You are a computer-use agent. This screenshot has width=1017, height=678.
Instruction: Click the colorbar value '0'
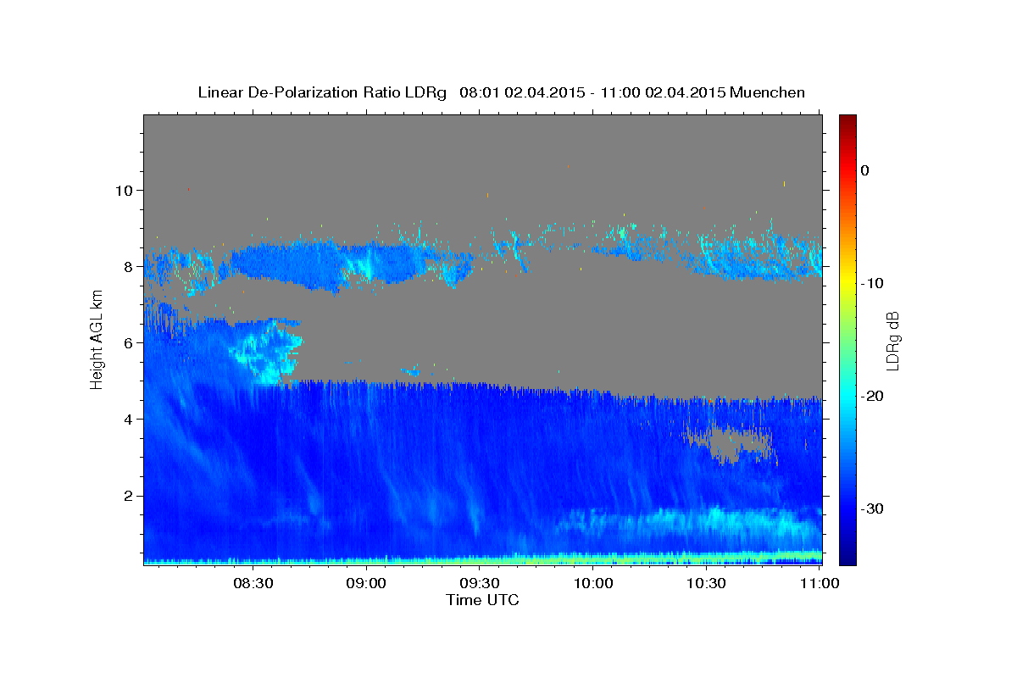pyautogui.click(x=864, y=170)
